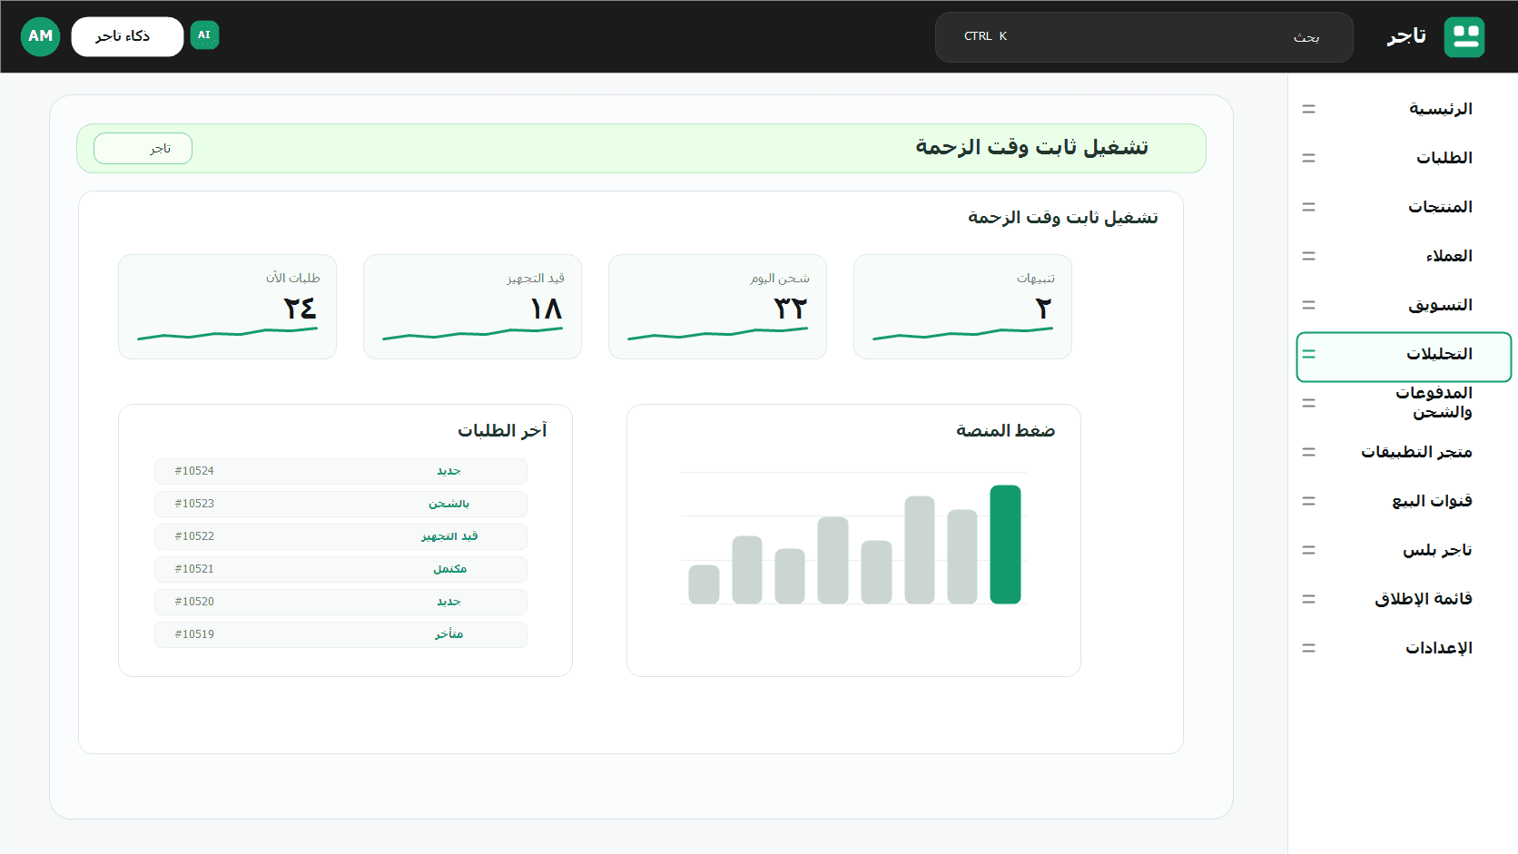Screen dimensions: 1518x854
Task: Click the ذكاء تاجر button
Action: [127, 36]
